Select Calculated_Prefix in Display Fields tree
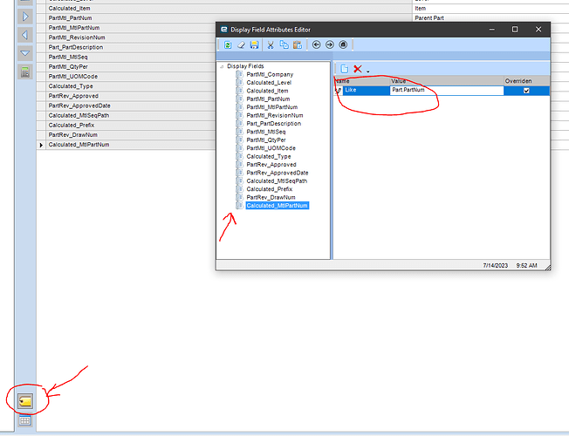Viewport: 569px width, 436px height. pyautogui.click(x=270, y=189)
